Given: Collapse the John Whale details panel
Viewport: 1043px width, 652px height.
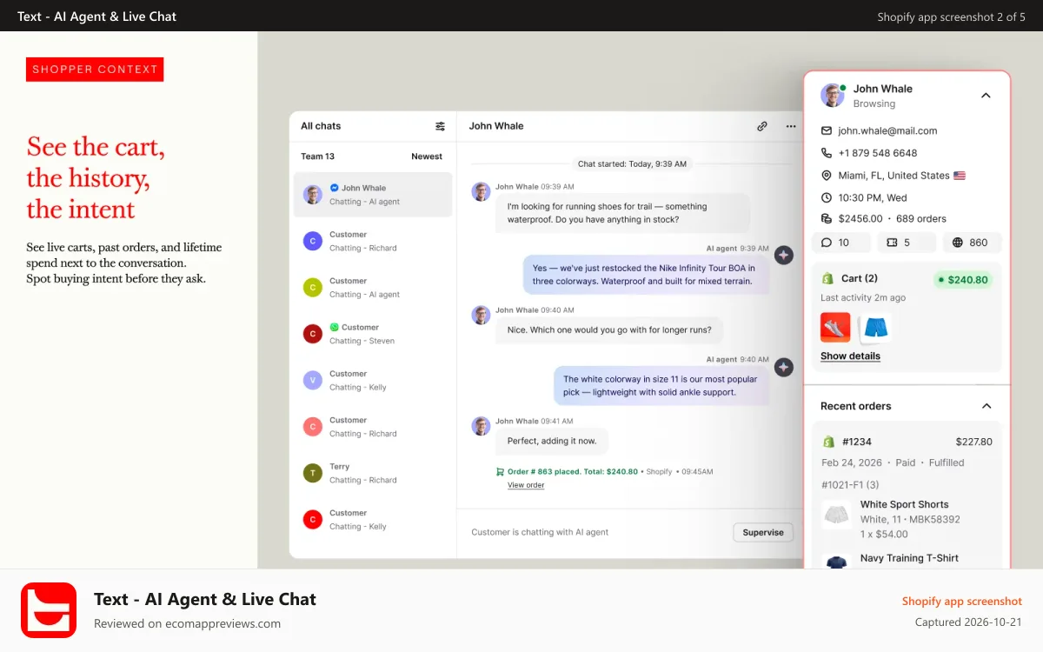Looking at the screenshot, I should 986,96.
